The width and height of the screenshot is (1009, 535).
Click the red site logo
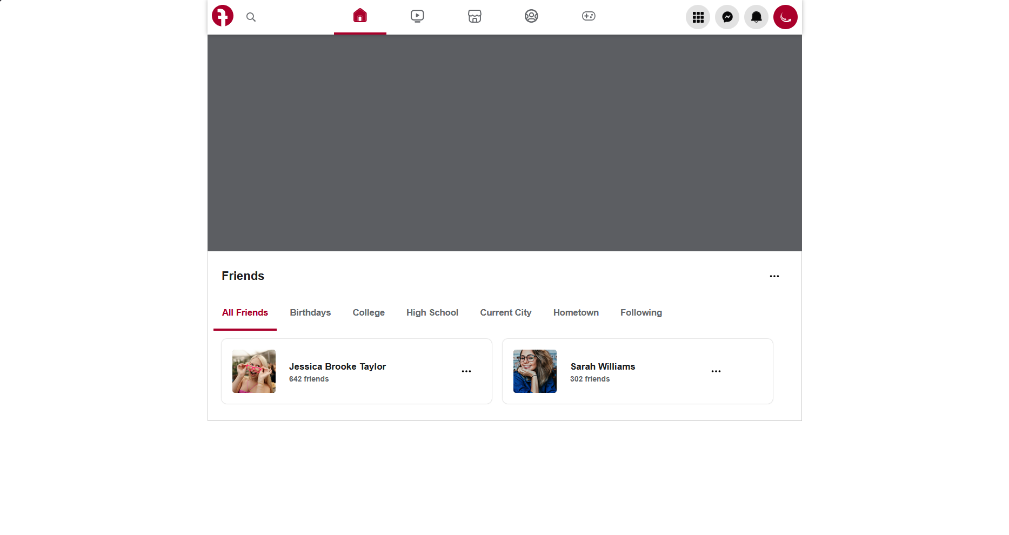[x=223, y=16]
